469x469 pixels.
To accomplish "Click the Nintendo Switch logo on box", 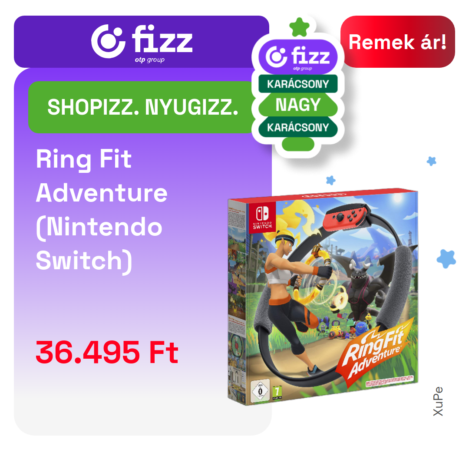I will (262, 217).
